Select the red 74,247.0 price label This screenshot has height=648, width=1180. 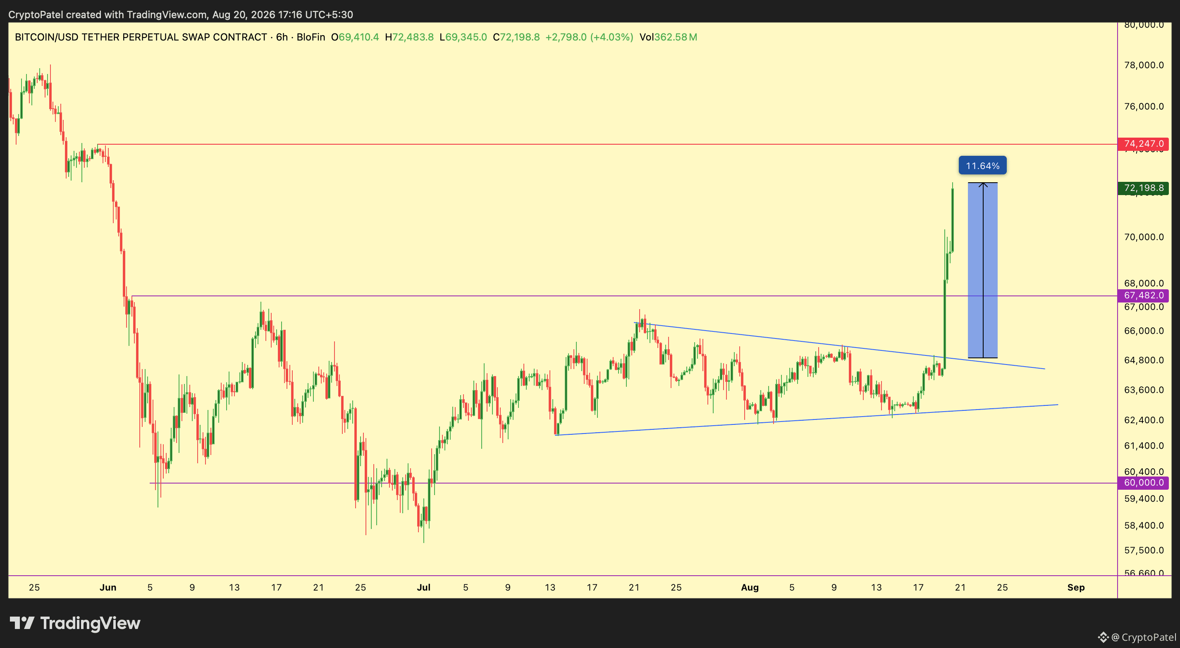click(1143, 144)
